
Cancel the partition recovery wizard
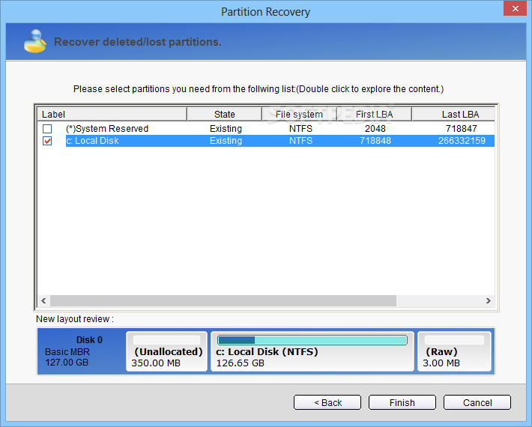coord(477,402)
